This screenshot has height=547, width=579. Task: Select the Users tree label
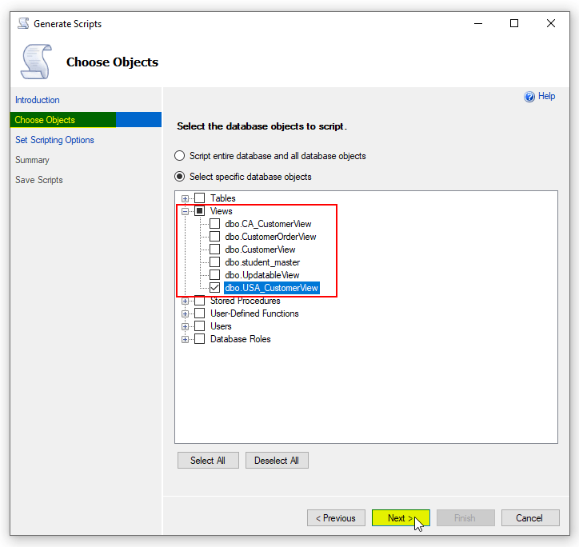pos(221,326)
